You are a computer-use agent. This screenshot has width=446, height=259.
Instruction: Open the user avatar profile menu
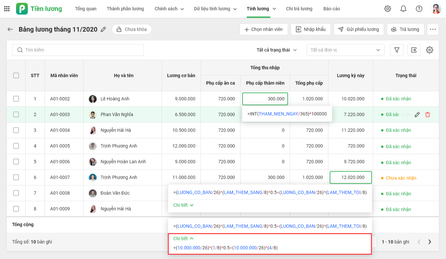tap(436, 9)
